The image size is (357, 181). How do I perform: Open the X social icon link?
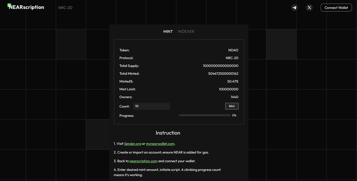(309, 8)
